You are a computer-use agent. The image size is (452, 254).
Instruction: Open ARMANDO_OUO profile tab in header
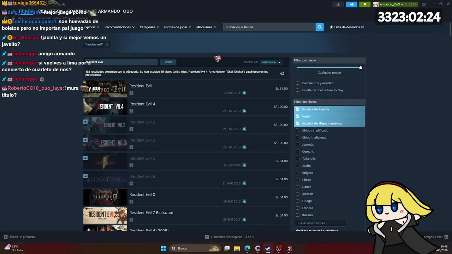pyautogui.click(x=115, y=11)
